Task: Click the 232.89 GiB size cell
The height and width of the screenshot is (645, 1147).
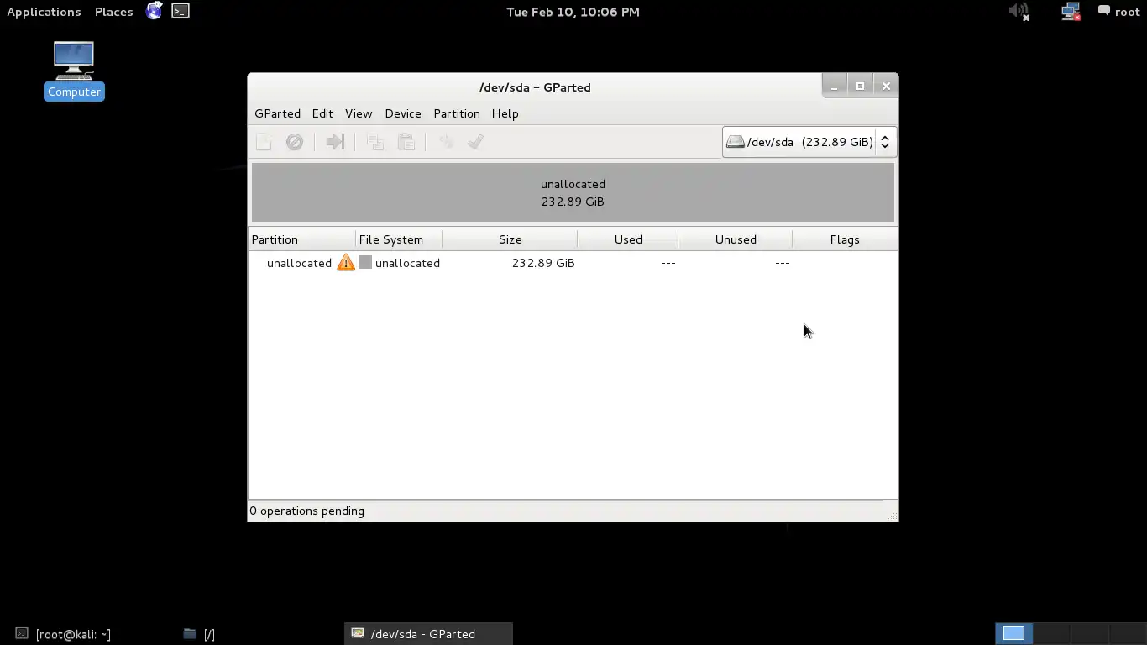Action: click(x=543, y=263)
